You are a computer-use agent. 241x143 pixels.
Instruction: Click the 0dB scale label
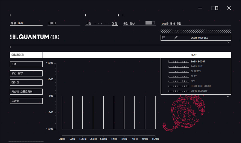(x=51, y=96)
